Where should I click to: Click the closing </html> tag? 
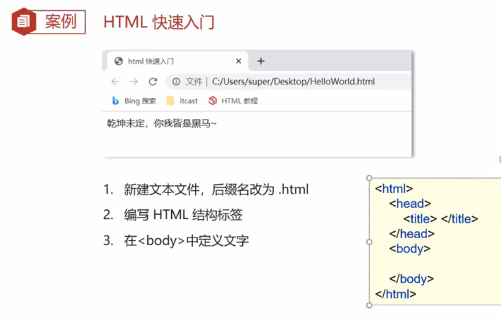pyautogui.click(x=396, y=294)
